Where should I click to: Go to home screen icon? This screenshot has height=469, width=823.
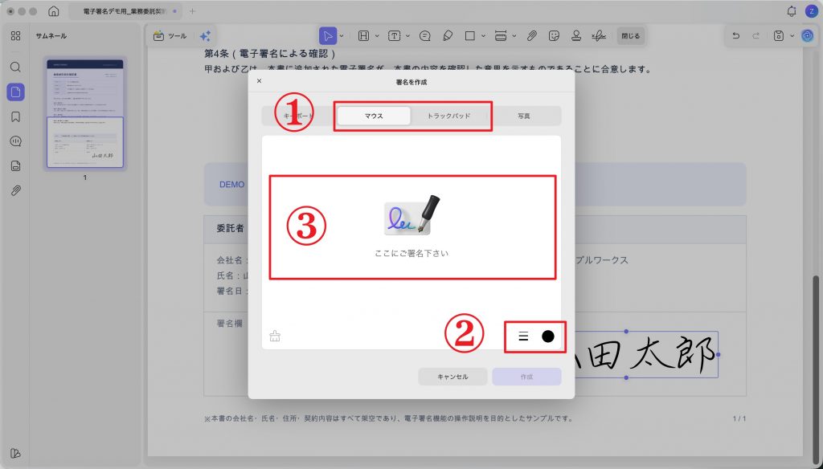click(x=54, y=11)
